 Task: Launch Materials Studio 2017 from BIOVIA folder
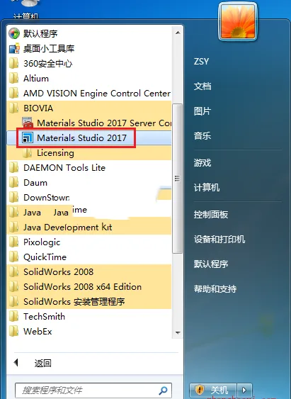[x=89, y=138]
